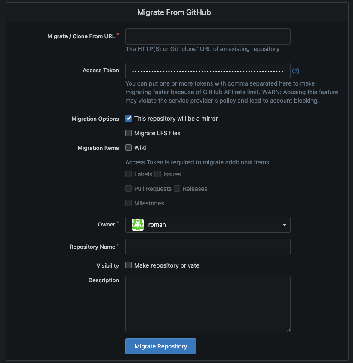Click the 'Migration Options' label
This screenshot has width=353, height=363.
pyautogui.click(x=95, y=119)
